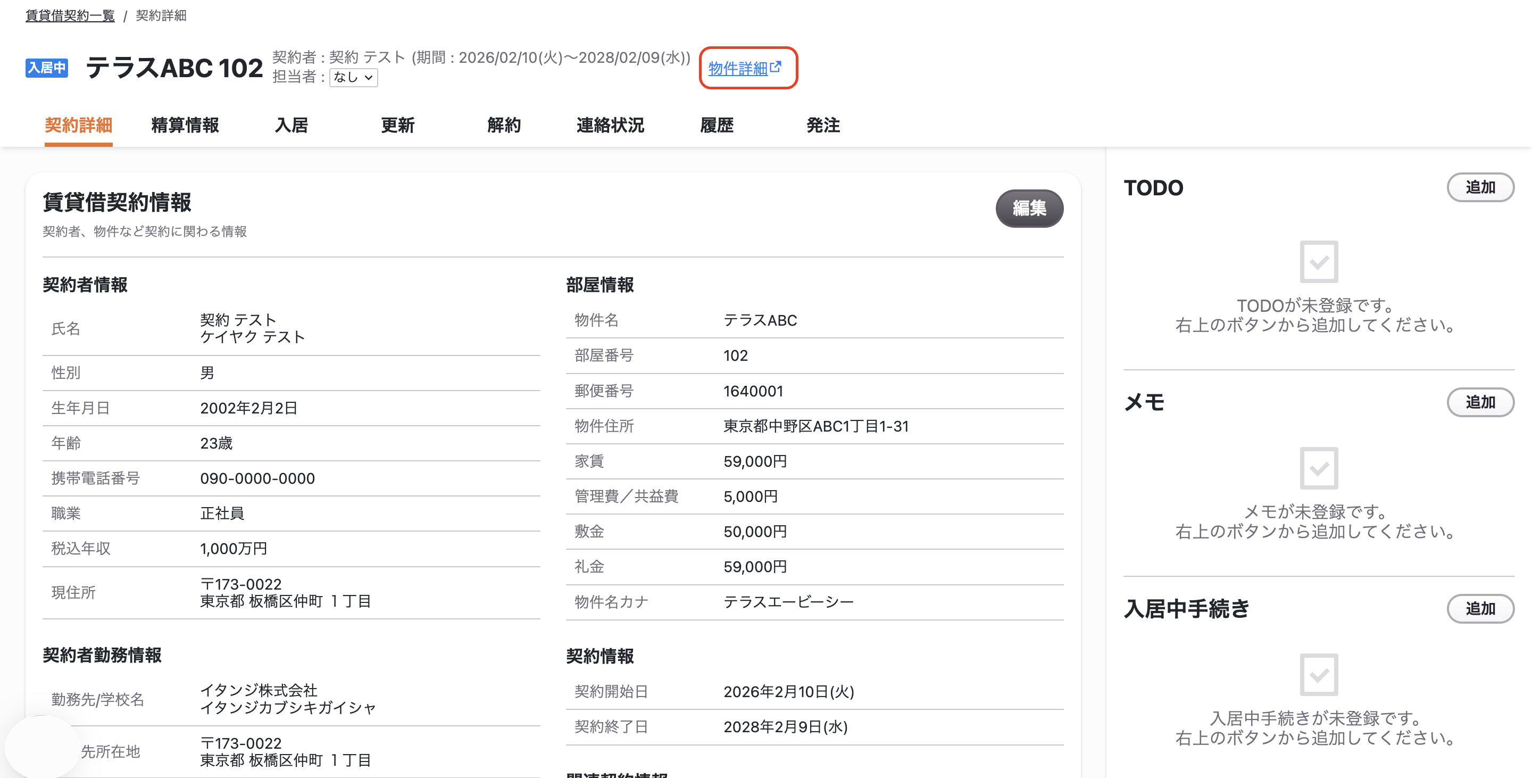Click the 入居中手続きが未登録です。 message
The width and height of the screenshot is (1532, 778).
tap(1315, 718)
